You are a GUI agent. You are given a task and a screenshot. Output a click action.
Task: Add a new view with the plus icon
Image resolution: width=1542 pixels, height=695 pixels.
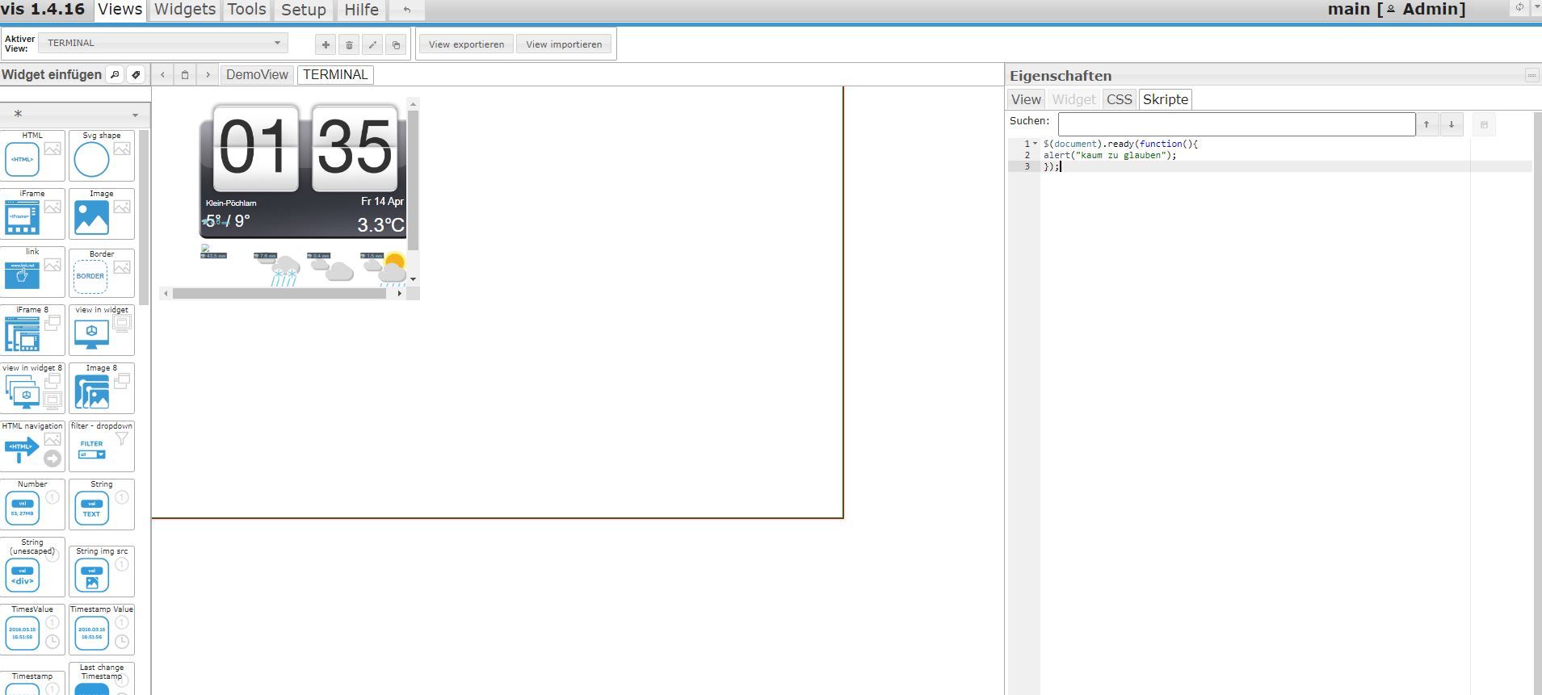(x=326, y=45)
